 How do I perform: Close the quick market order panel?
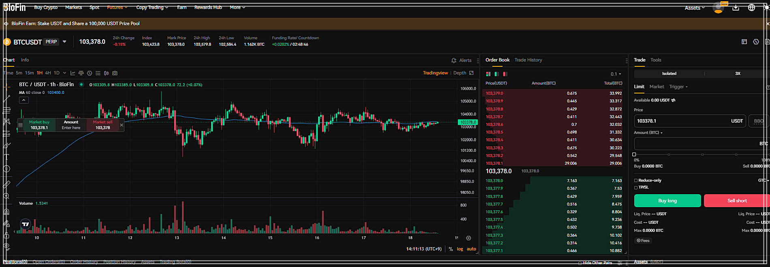(122, 125)
